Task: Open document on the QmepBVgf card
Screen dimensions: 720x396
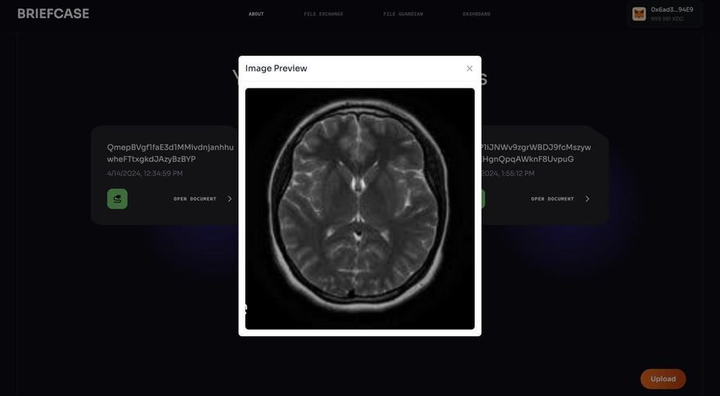Action: 195,199
